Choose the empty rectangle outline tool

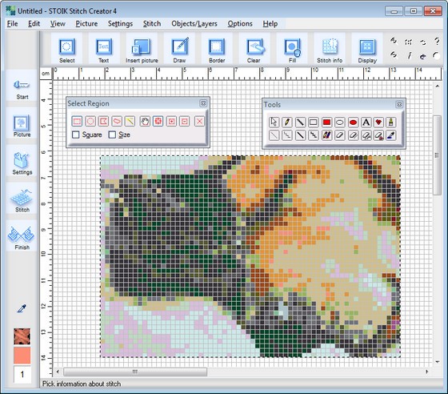313,122
